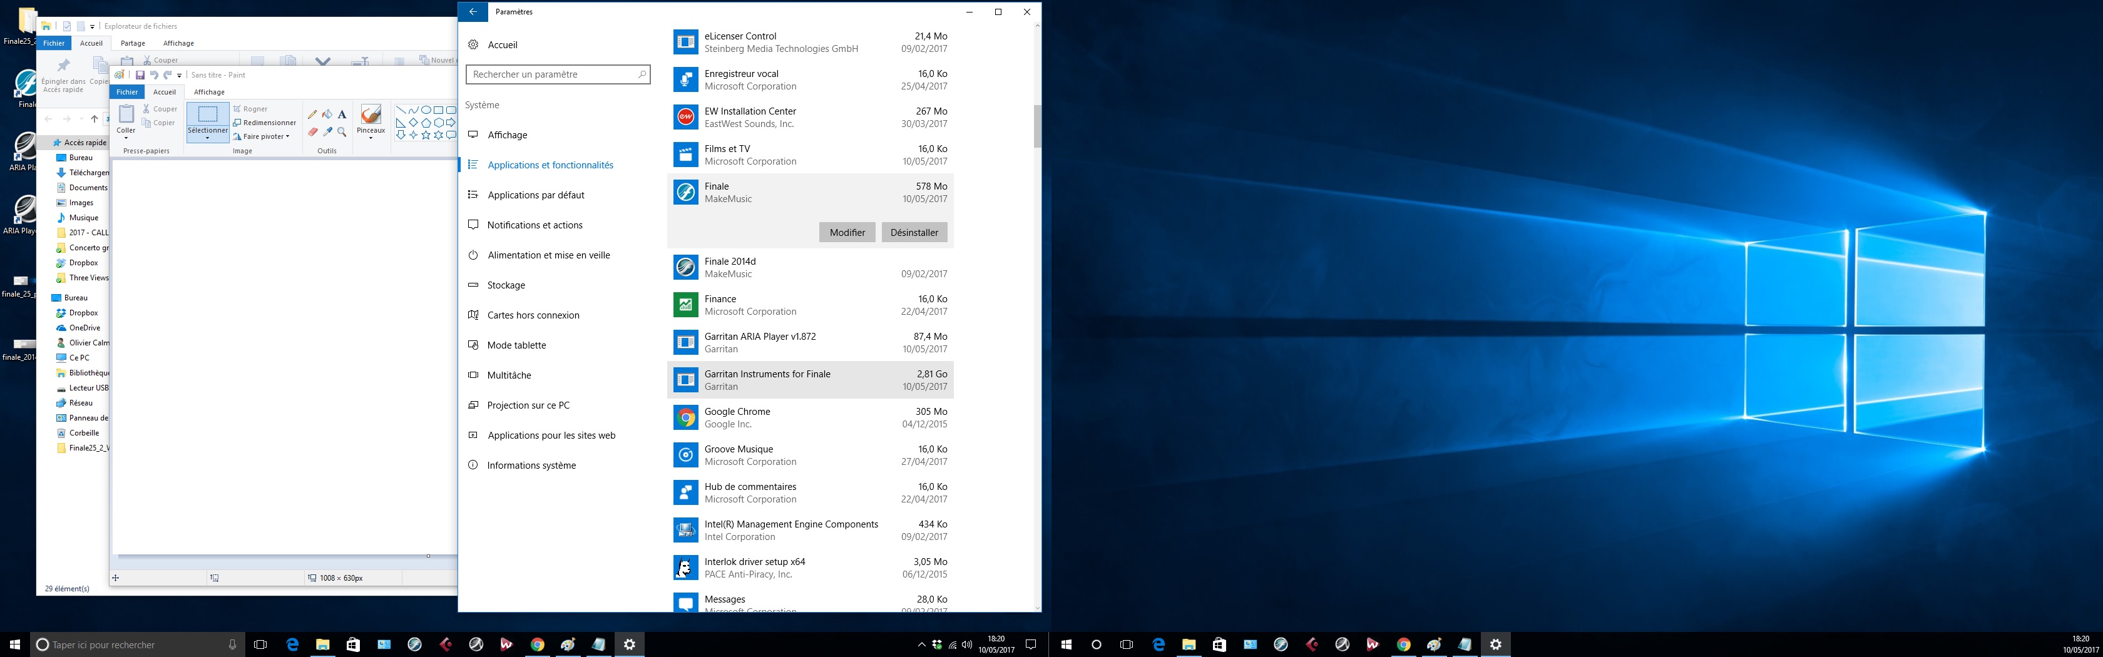Select Documents in the Explorer sidebar
Image resolution: width=2103 pixels, height=657 pixels.
[x=88, y=188]
